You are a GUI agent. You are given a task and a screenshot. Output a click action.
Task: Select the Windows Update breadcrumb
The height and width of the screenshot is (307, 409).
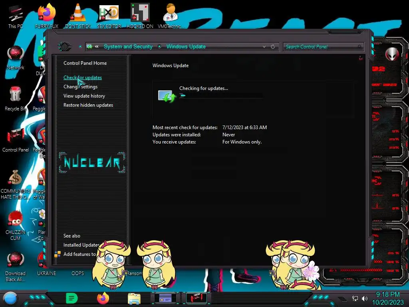(x=186, y=46)
